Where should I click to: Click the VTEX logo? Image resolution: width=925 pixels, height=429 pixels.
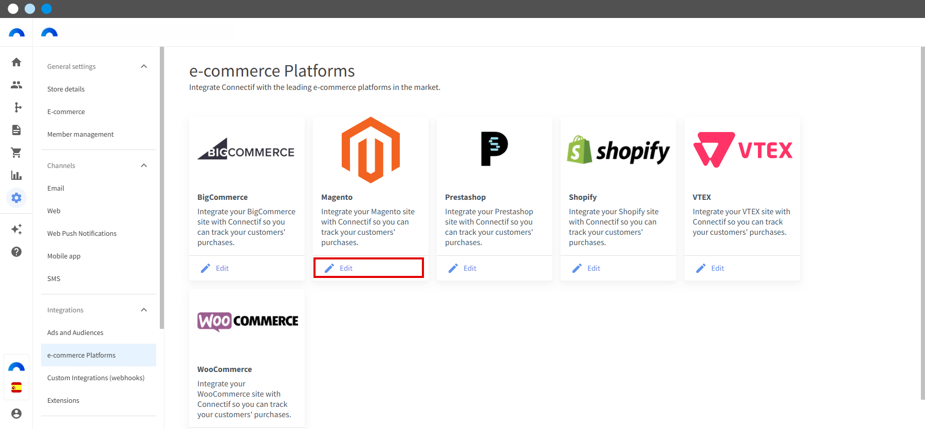743,150
